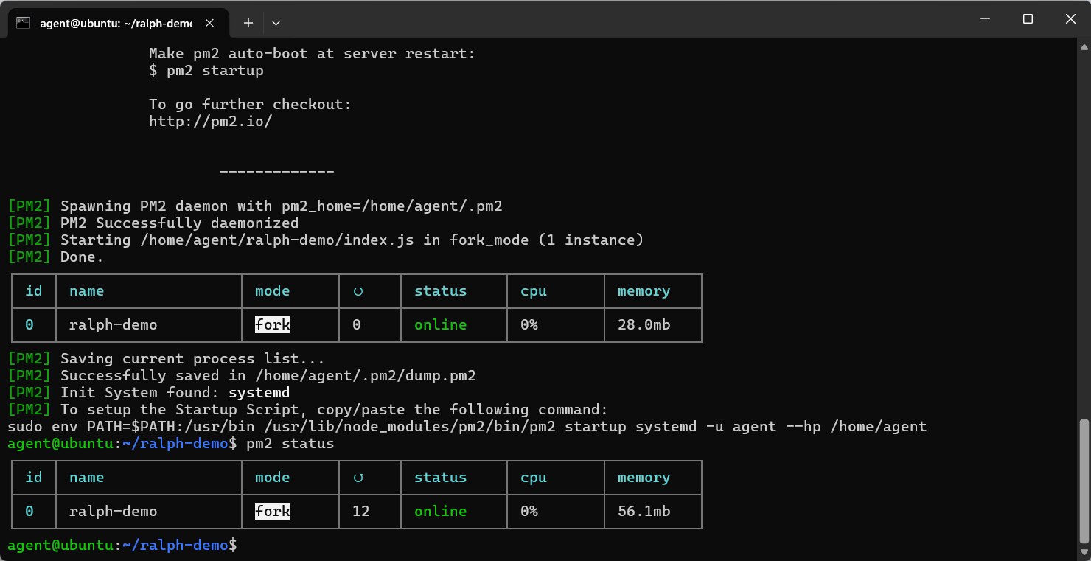Click the '$ pm2 startup' hint text
The height and width of the screenshot is (561, 1091).
206,71
